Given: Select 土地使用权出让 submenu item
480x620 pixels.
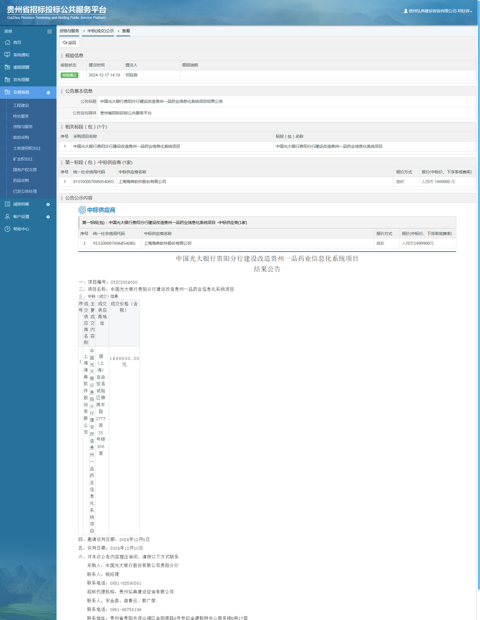Looking at the screenshot, I should click(27, 148).
